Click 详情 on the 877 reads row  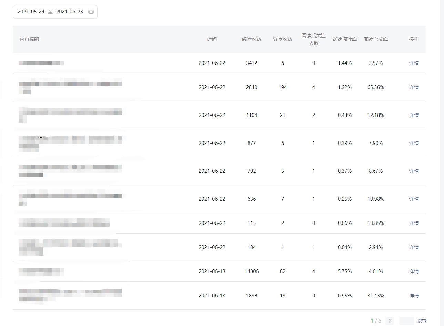click(414, 143)
